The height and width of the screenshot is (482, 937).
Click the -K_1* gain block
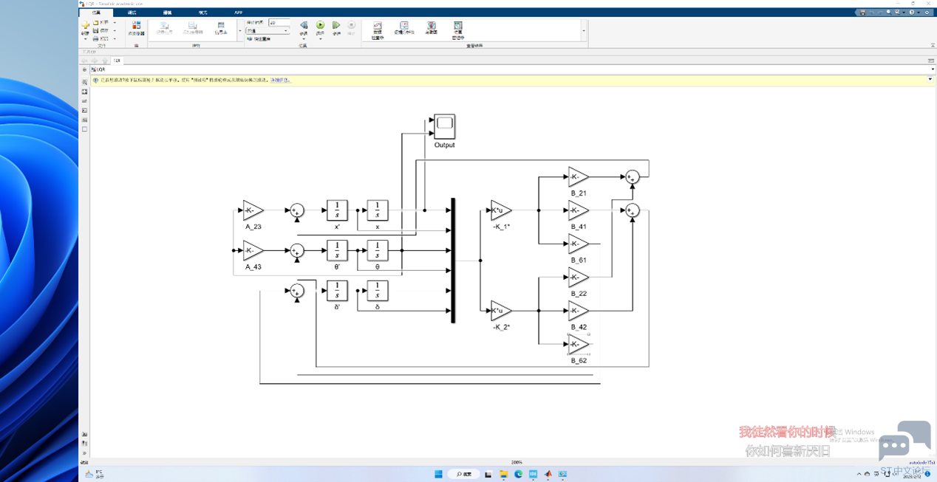coord(501,210)
